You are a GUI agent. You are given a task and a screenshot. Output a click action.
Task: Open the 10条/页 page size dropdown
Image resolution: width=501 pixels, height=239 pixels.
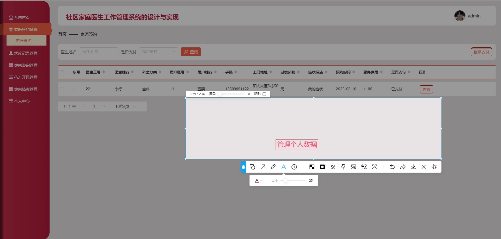point(126,106)
